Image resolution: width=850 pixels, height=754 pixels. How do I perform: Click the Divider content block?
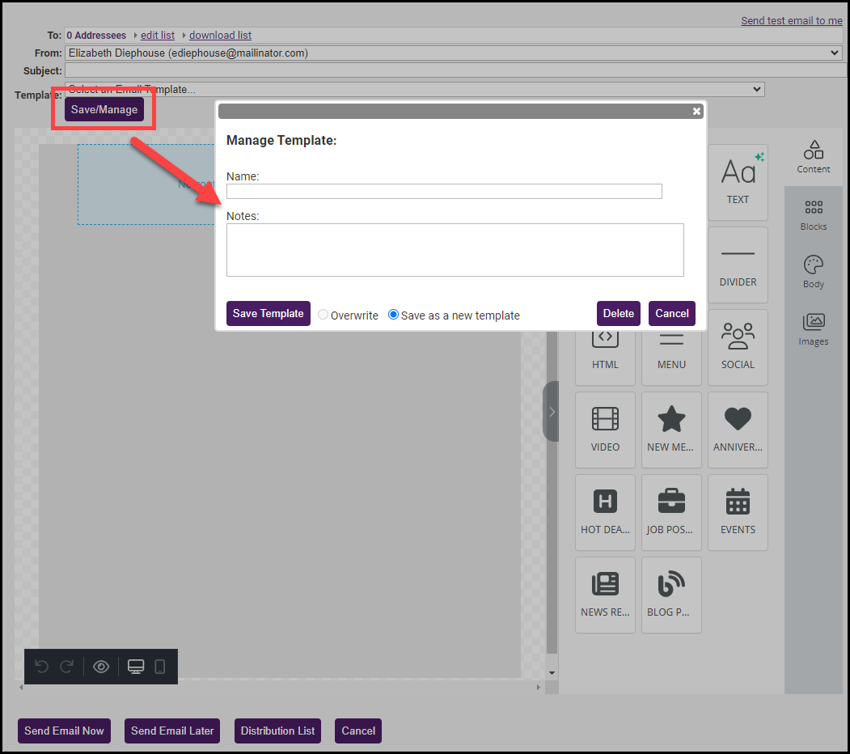pyautogui.click(x=738, y=265)
